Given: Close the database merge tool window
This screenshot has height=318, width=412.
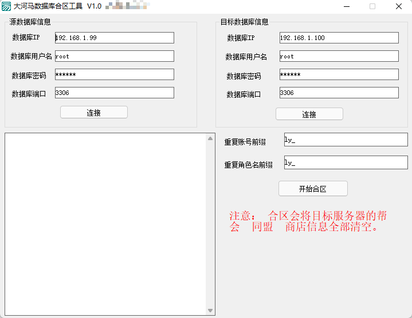Looking at the screenshot, I should pyautogui.click(x=398, y=6).
